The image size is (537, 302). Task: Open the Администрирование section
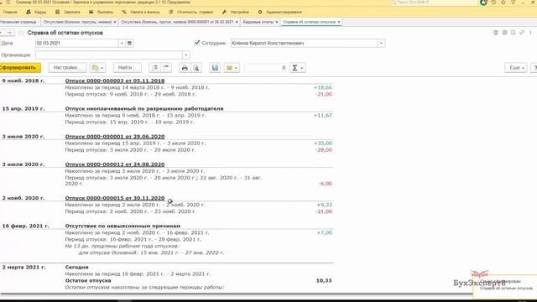pyautogui.click(x=279, y=12)
